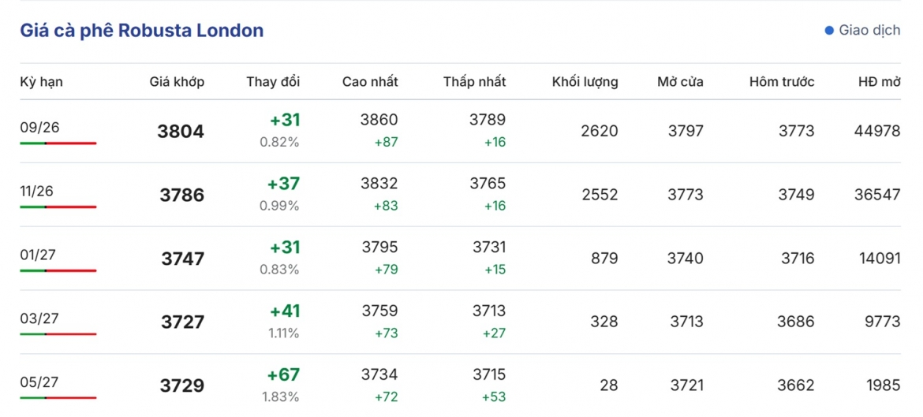This screenshot has width=923, height=417.
Task: Select the 09/26 contract row label
Action: [40, 127]
